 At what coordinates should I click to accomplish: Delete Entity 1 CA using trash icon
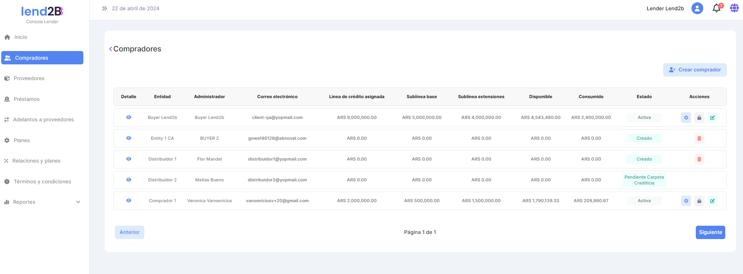tap(699, 139)
